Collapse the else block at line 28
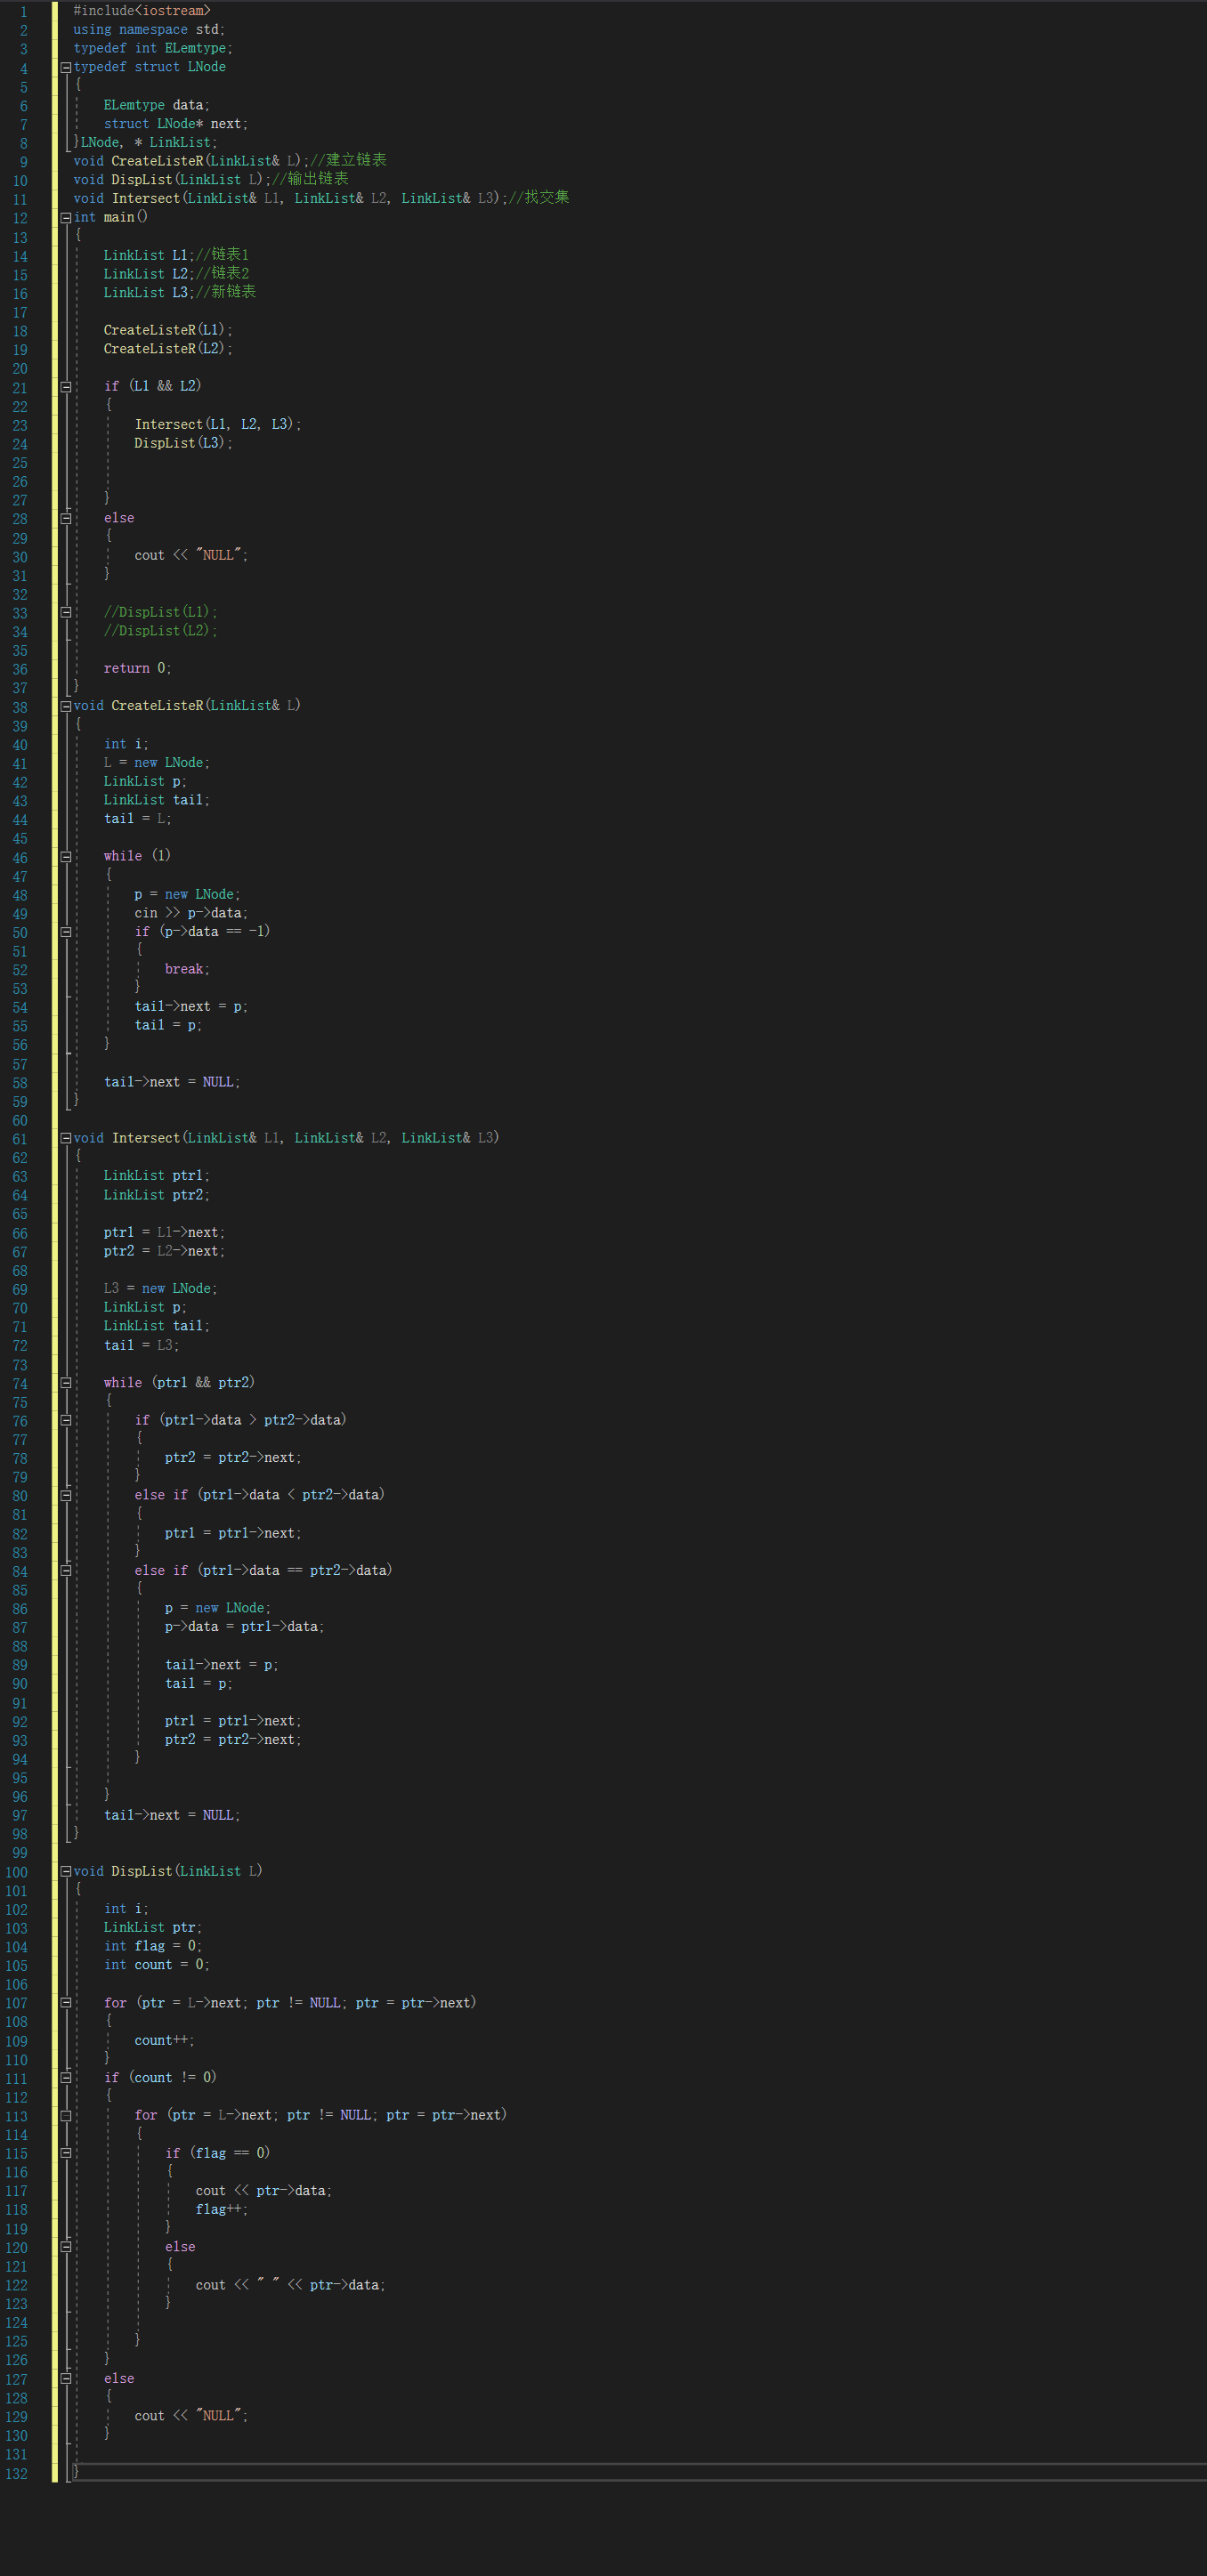Viewport: 1207px width, 2576px height. pyautogui.click(x=66, y=518)
